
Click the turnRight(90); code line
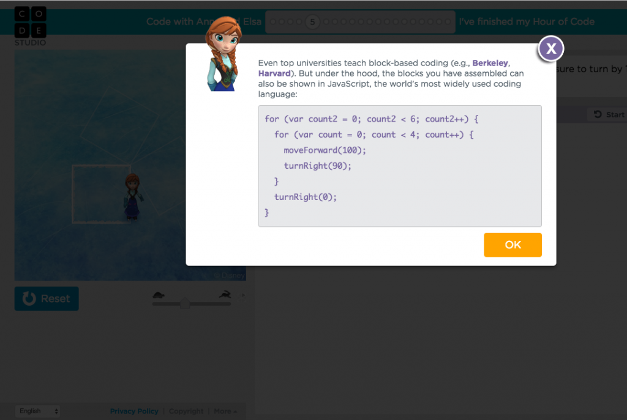click(x=318, y=166)
